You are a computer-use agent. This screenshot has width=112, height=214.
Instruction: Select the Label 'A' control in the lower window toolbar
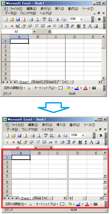92,142
